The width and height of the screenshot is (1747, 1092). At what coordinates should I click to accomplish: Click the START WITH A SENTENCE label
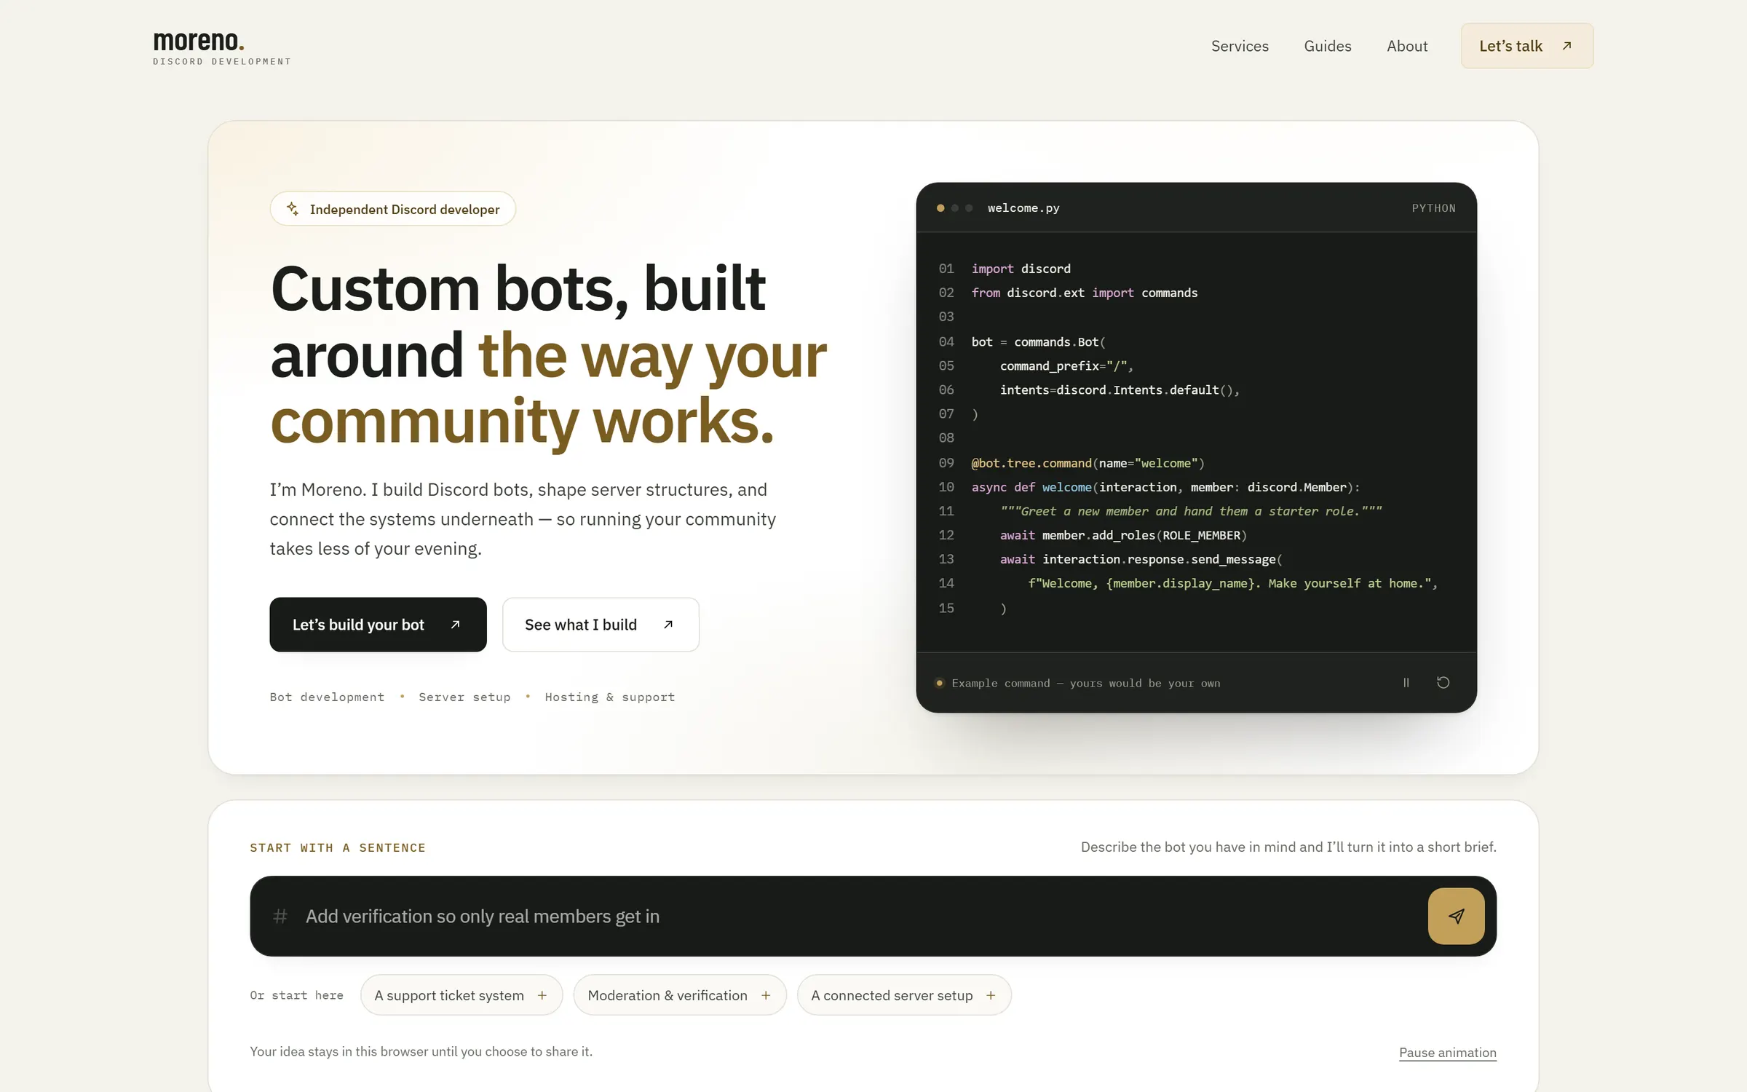coord(338,847)
